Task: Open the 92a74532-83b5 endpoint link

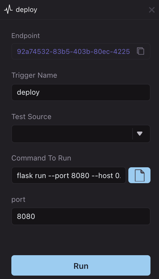Action: (x=73, y=51)
